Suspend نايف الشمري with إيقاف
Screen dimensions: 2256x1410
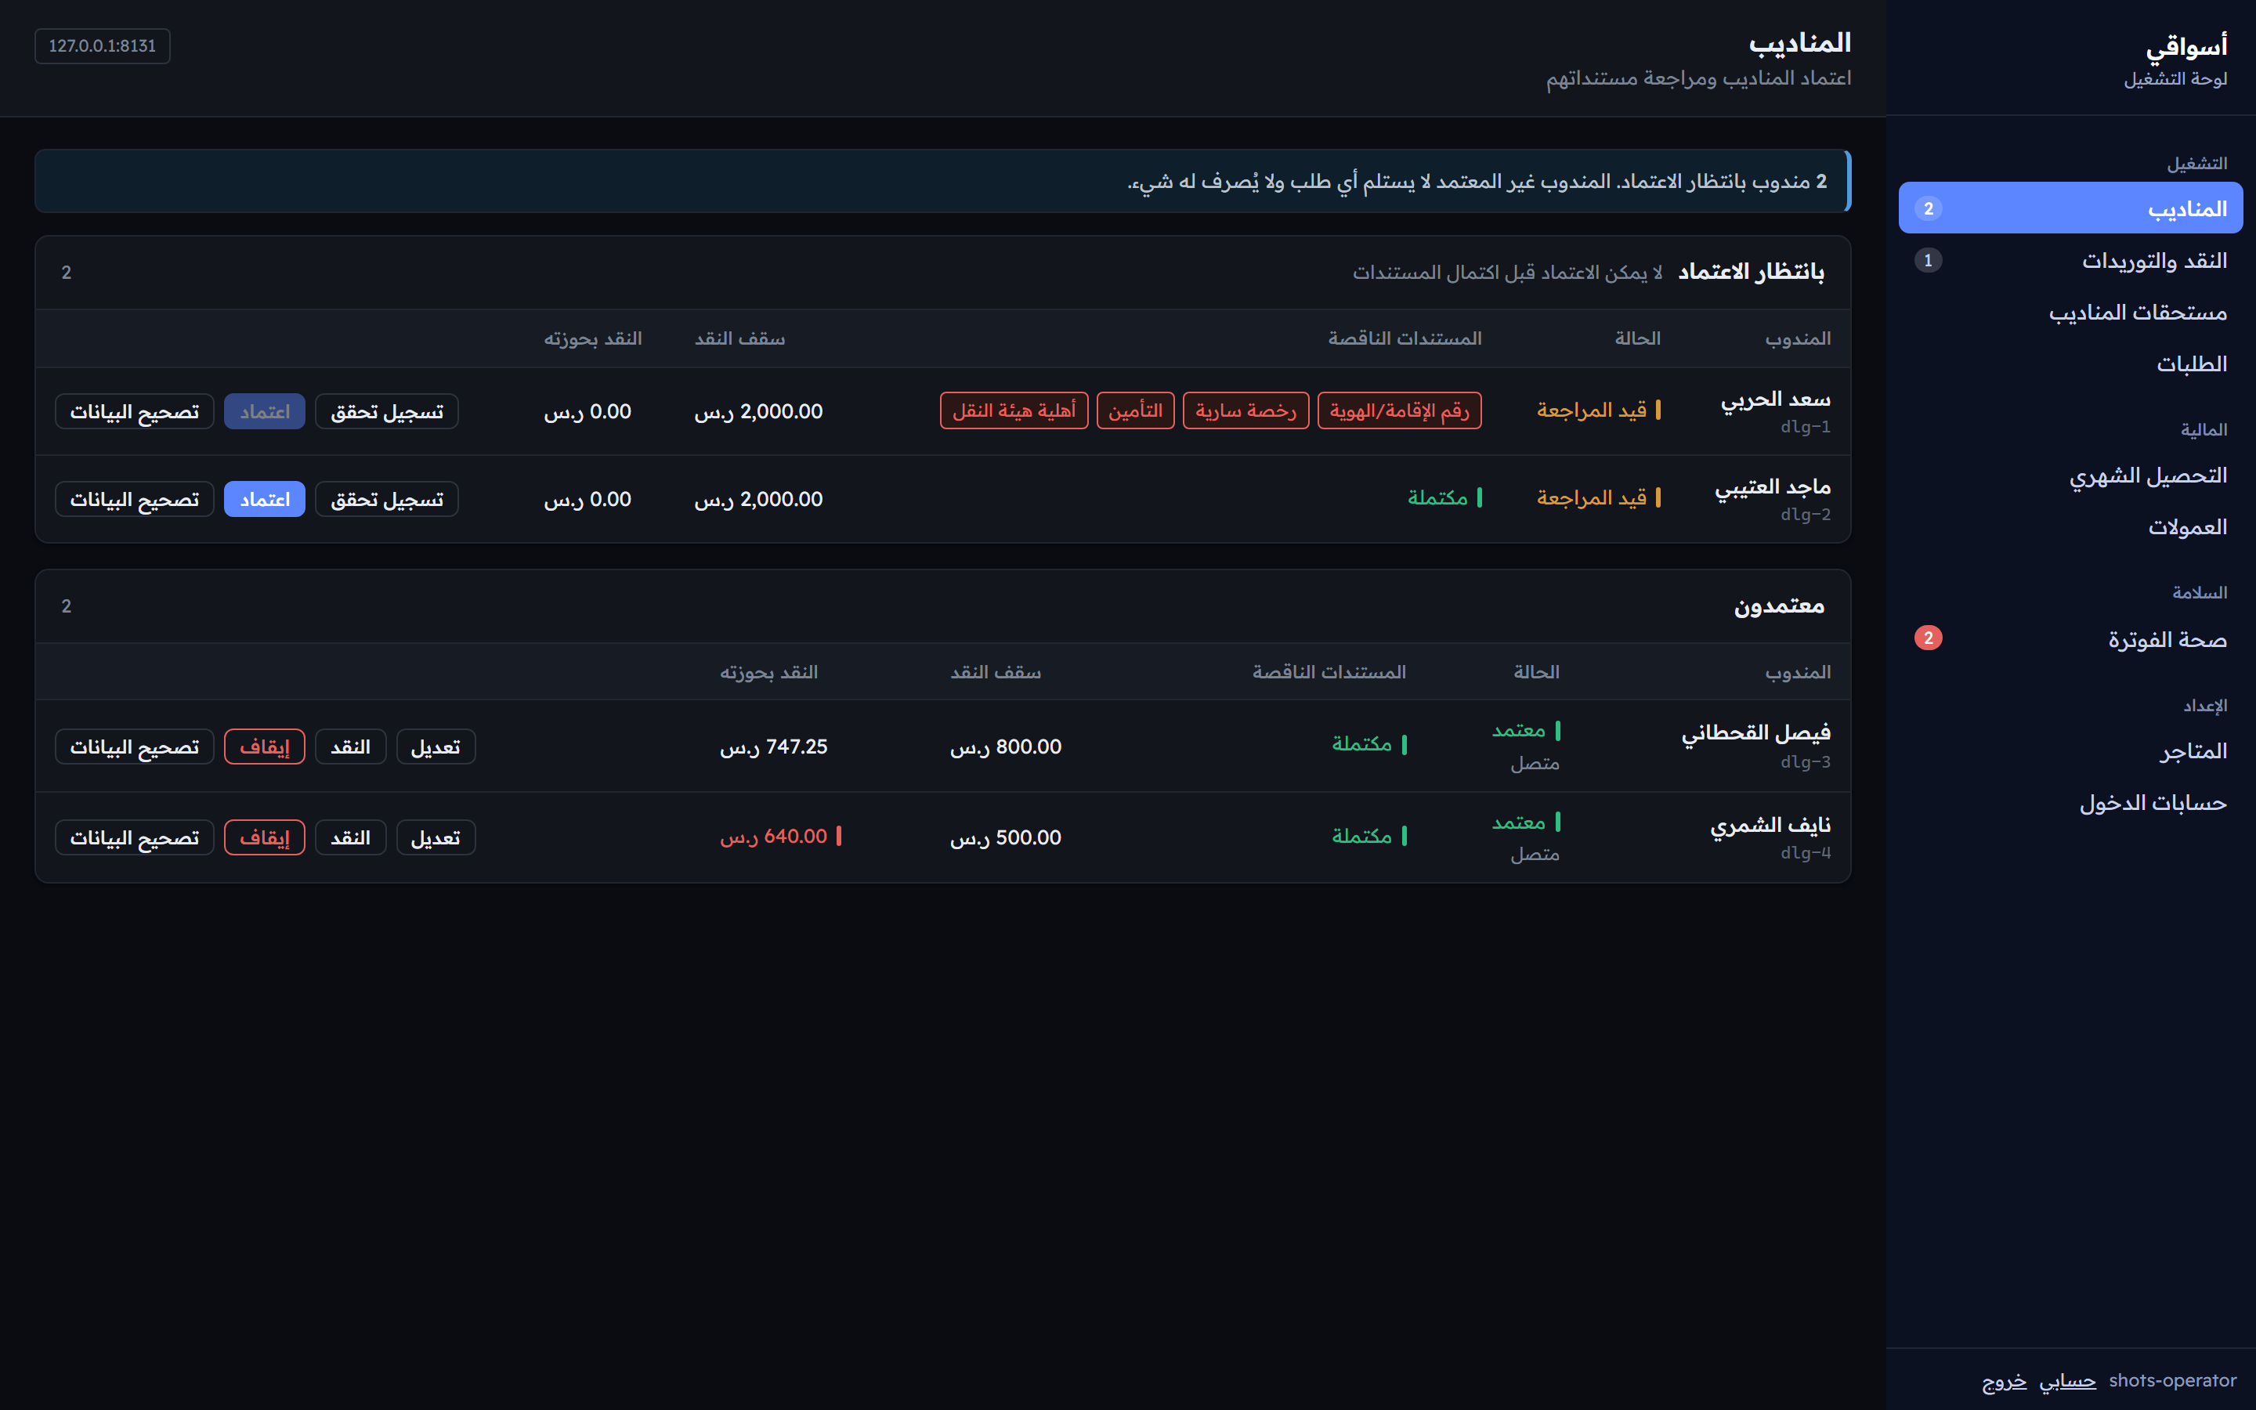pyautogui.click(x=265, y=837)
